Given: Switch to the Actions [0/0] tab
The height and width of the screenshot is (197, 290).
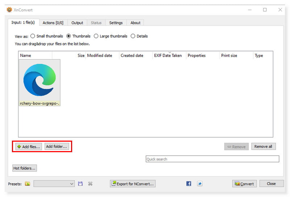Looking at the screenshot, I should point(53,23).
